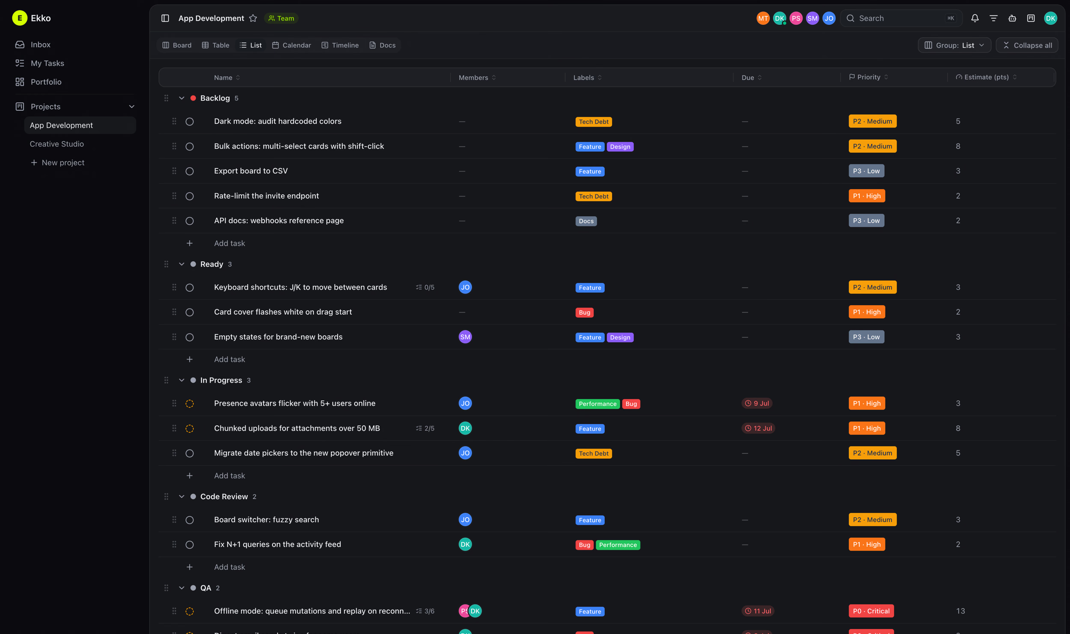Open the board layout icon in header

1031,18
